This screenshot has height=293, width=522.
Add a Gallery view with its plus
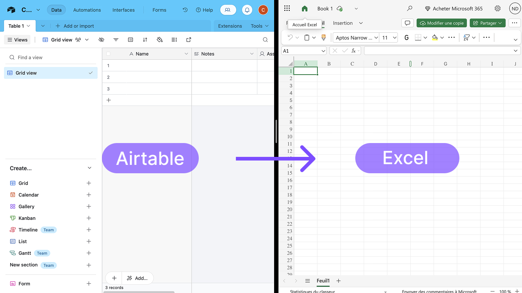89,206
